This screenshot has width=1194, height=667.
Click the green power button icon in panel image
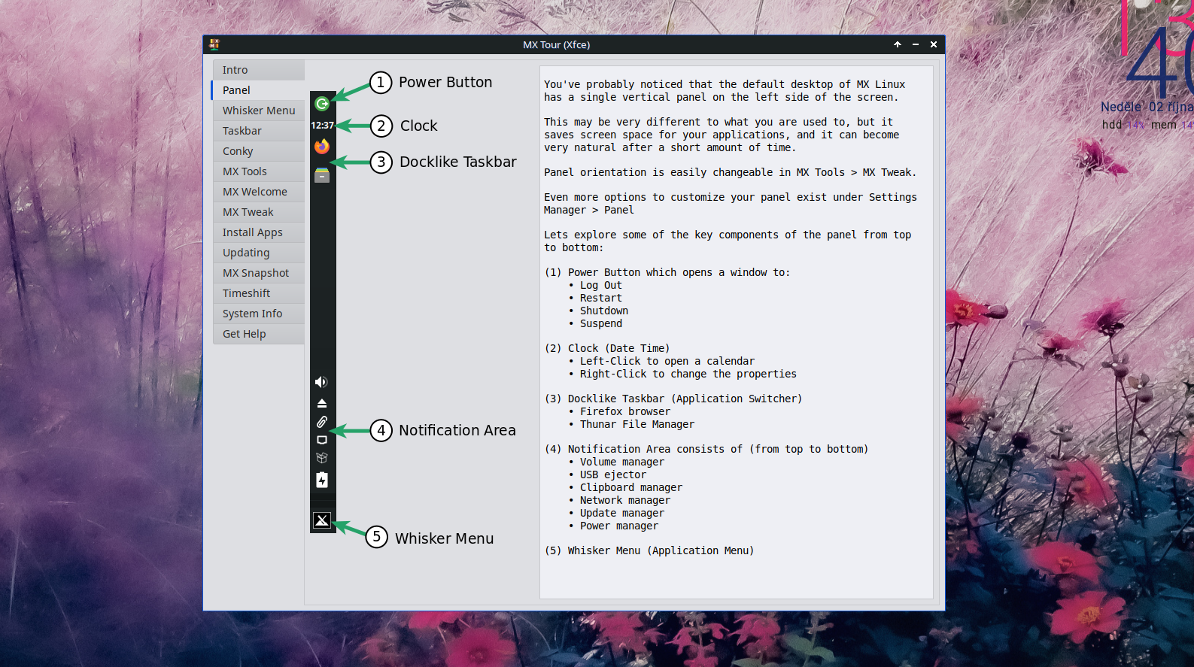tap(322, 104)
